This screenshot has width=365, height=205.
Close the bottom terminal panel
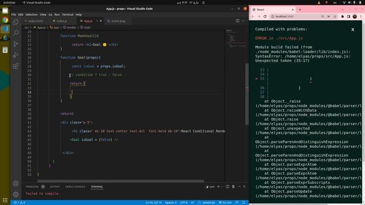click(244, 187)
